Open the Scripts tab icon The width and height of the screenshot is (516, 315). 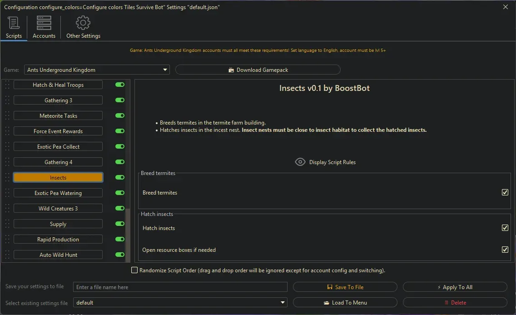coord(14,23)
